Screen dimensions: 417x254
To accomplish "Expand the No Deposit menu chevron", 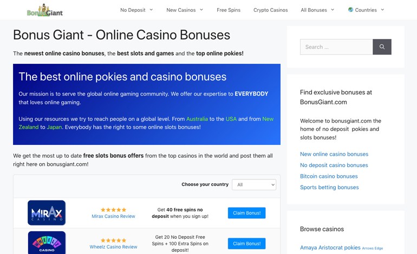I will [151, 10].
